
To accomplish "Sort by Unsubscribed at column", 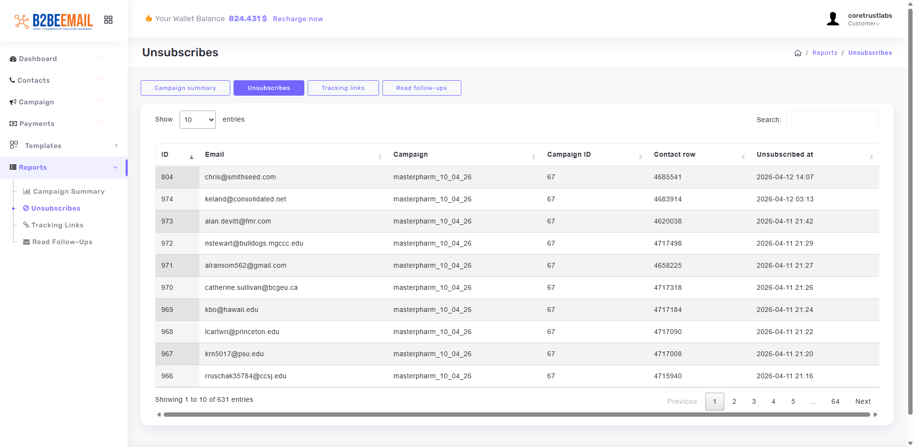I will pyautogui.click(x=814, y=155).
